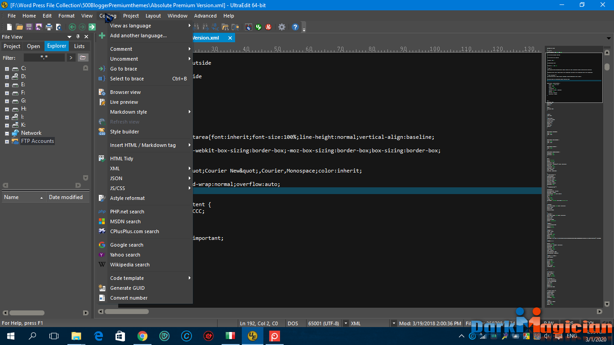Click the Wikipedia search W icon
The image size is (614, 345).
pos(102,265)
